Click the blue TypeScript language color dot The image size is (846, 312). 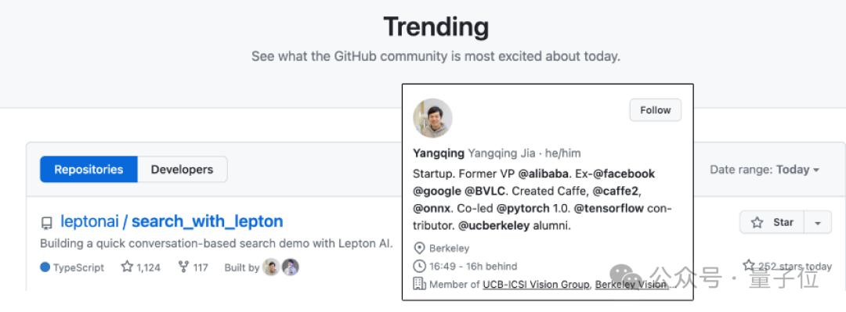45,267
